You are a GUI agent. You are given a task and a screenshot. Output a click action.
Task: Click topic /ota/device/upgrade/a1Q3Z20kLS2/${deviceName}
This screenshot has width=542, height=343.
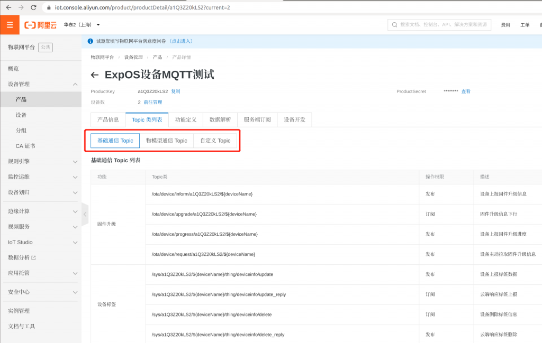click(x=204, y=214)
